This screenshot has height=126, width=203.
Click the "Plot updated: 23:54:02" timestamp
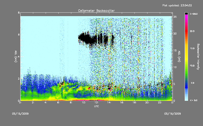coord(177,5)
